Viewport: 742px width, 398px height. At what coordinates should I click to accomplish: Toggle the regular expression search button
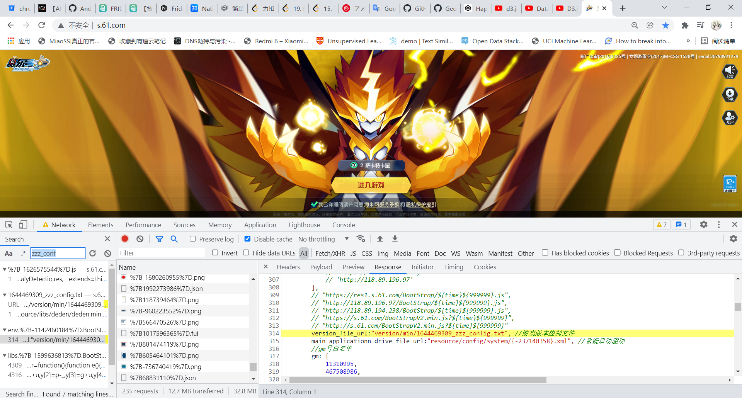coord(23,253)
